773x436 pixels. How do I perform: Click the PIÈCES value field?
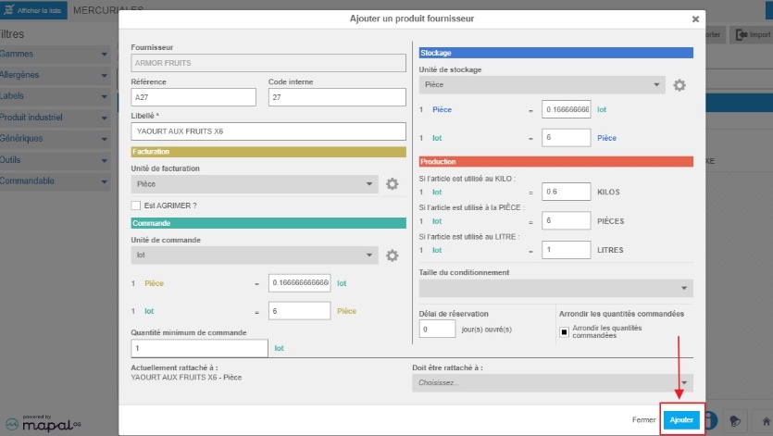click(x=566, y=220)
